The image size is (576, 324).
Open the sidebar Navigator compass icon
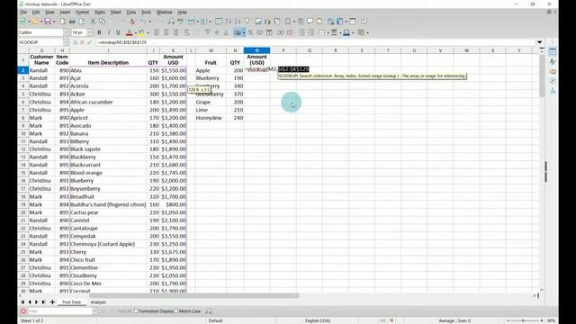(x=553, y=81)
